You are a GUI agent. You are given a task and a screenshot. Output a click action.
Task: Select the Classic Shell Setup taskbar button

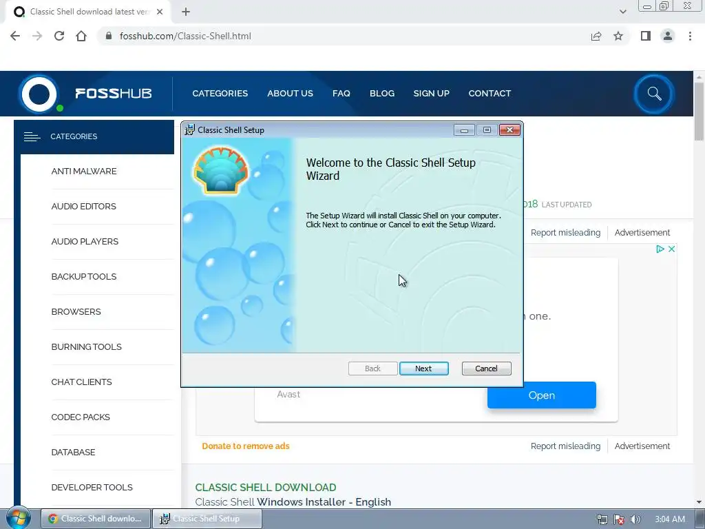207,519
